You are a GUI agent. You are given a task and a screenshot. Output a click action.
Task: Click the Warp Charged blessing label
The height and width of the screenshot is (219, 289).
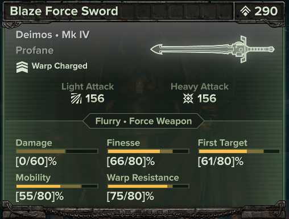[x=60, y=66]
